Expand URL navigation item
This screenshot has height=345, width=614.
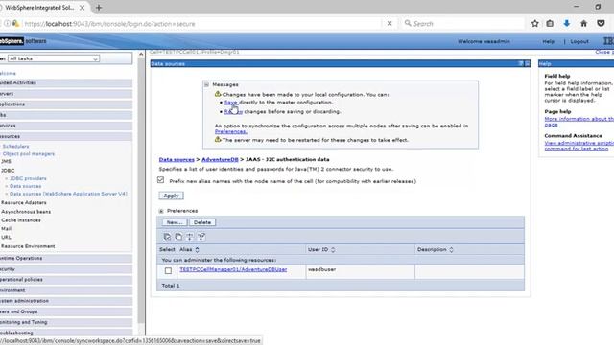point(6,238)
